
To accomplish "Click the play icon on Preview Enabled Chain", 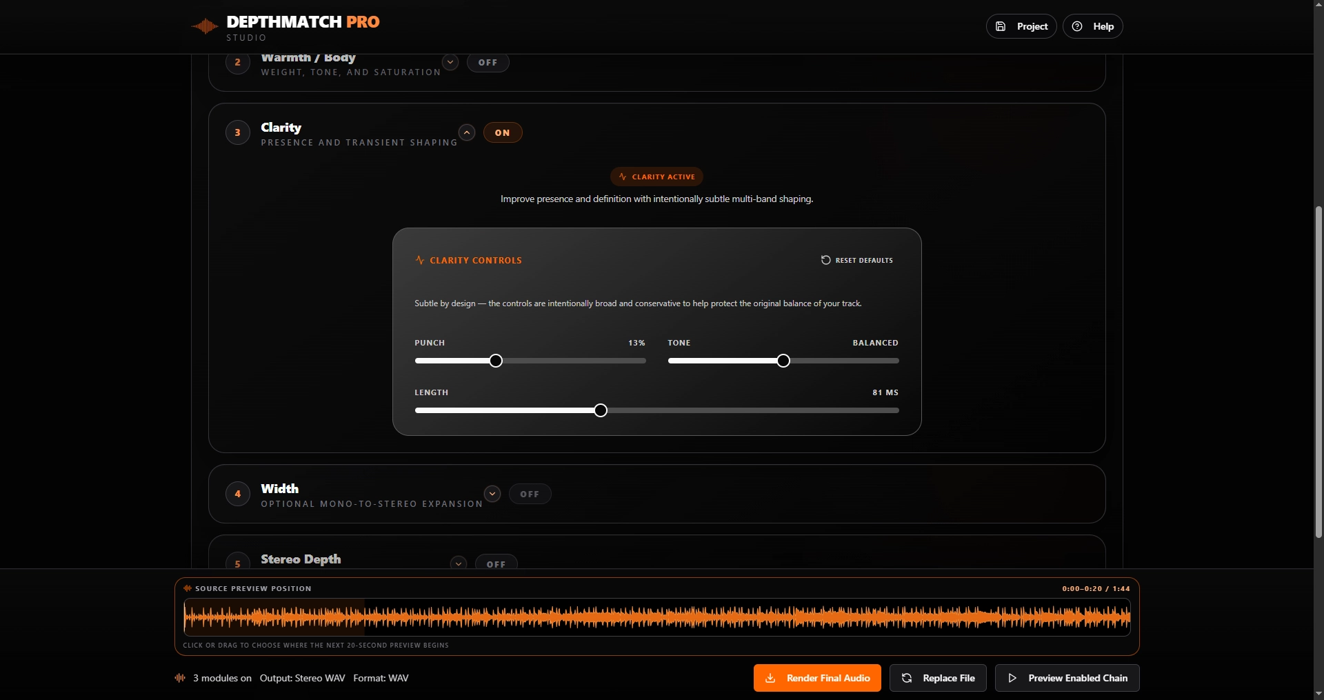I will click(1012, 678).
